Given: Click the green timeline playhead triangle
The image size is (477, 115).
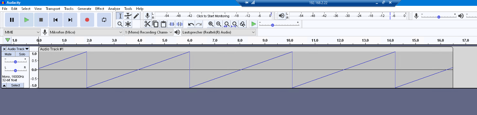Looking at the screenshot, I should (x=8, y=40).
